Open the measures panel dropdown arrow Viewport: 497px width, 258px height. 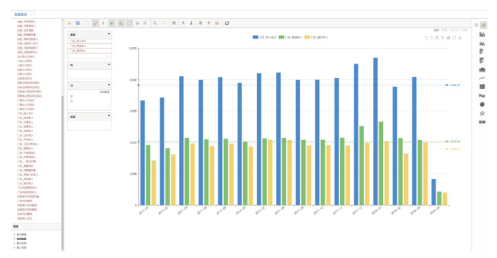pyautogui.click(x=109, y=34)
